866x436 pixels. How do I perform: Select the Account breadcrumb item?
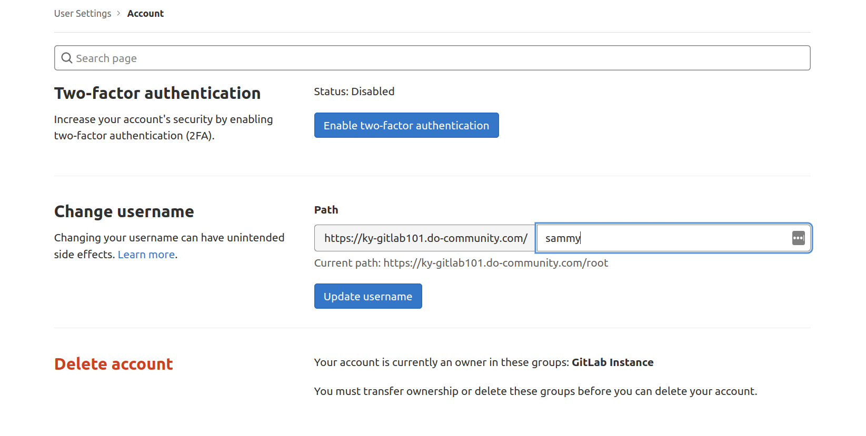pyautogui.click(x=145, y=13)
